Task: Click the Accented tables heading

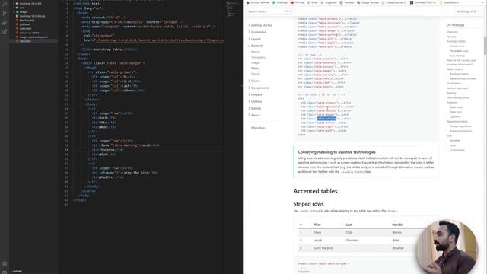Action: 315,191
